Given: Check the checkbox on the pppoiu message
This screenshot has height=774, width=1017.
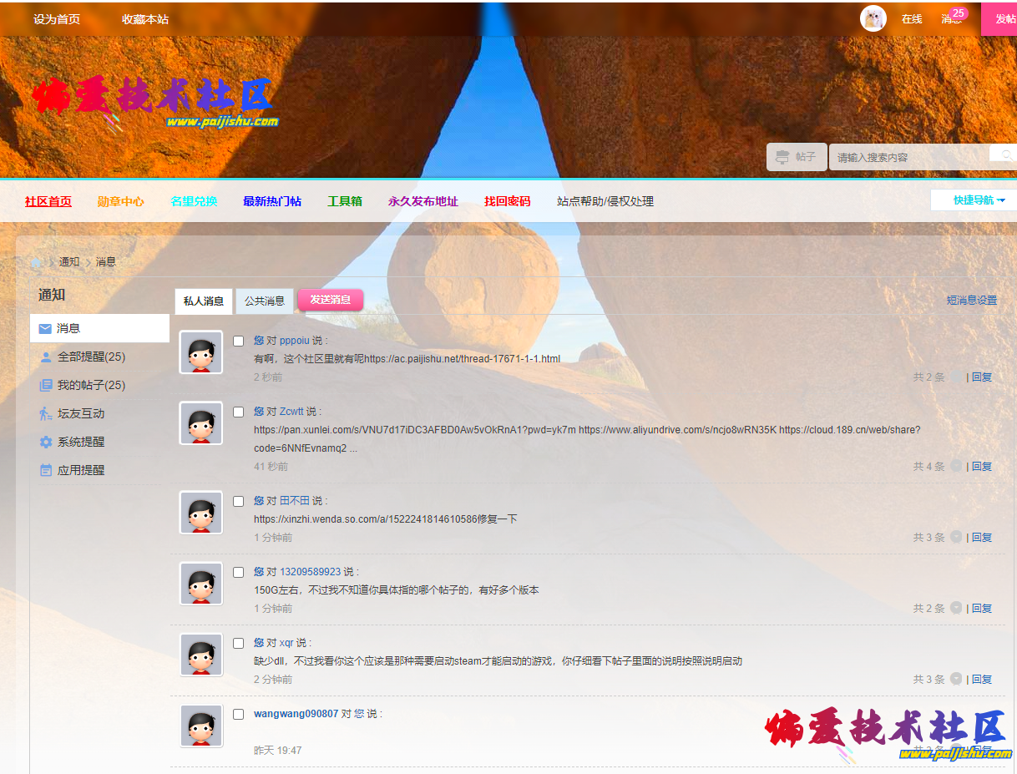Looking at the screenshot, I should point(239,341).
